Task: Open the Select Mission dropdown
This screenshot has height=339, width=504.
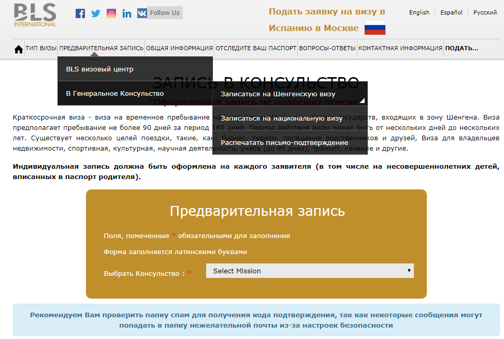Action: 309,271
